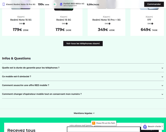Expand chevron for changing operator keeping number
Image resolution: width=166 pixels, height=132 pixels.
(162, 94)
